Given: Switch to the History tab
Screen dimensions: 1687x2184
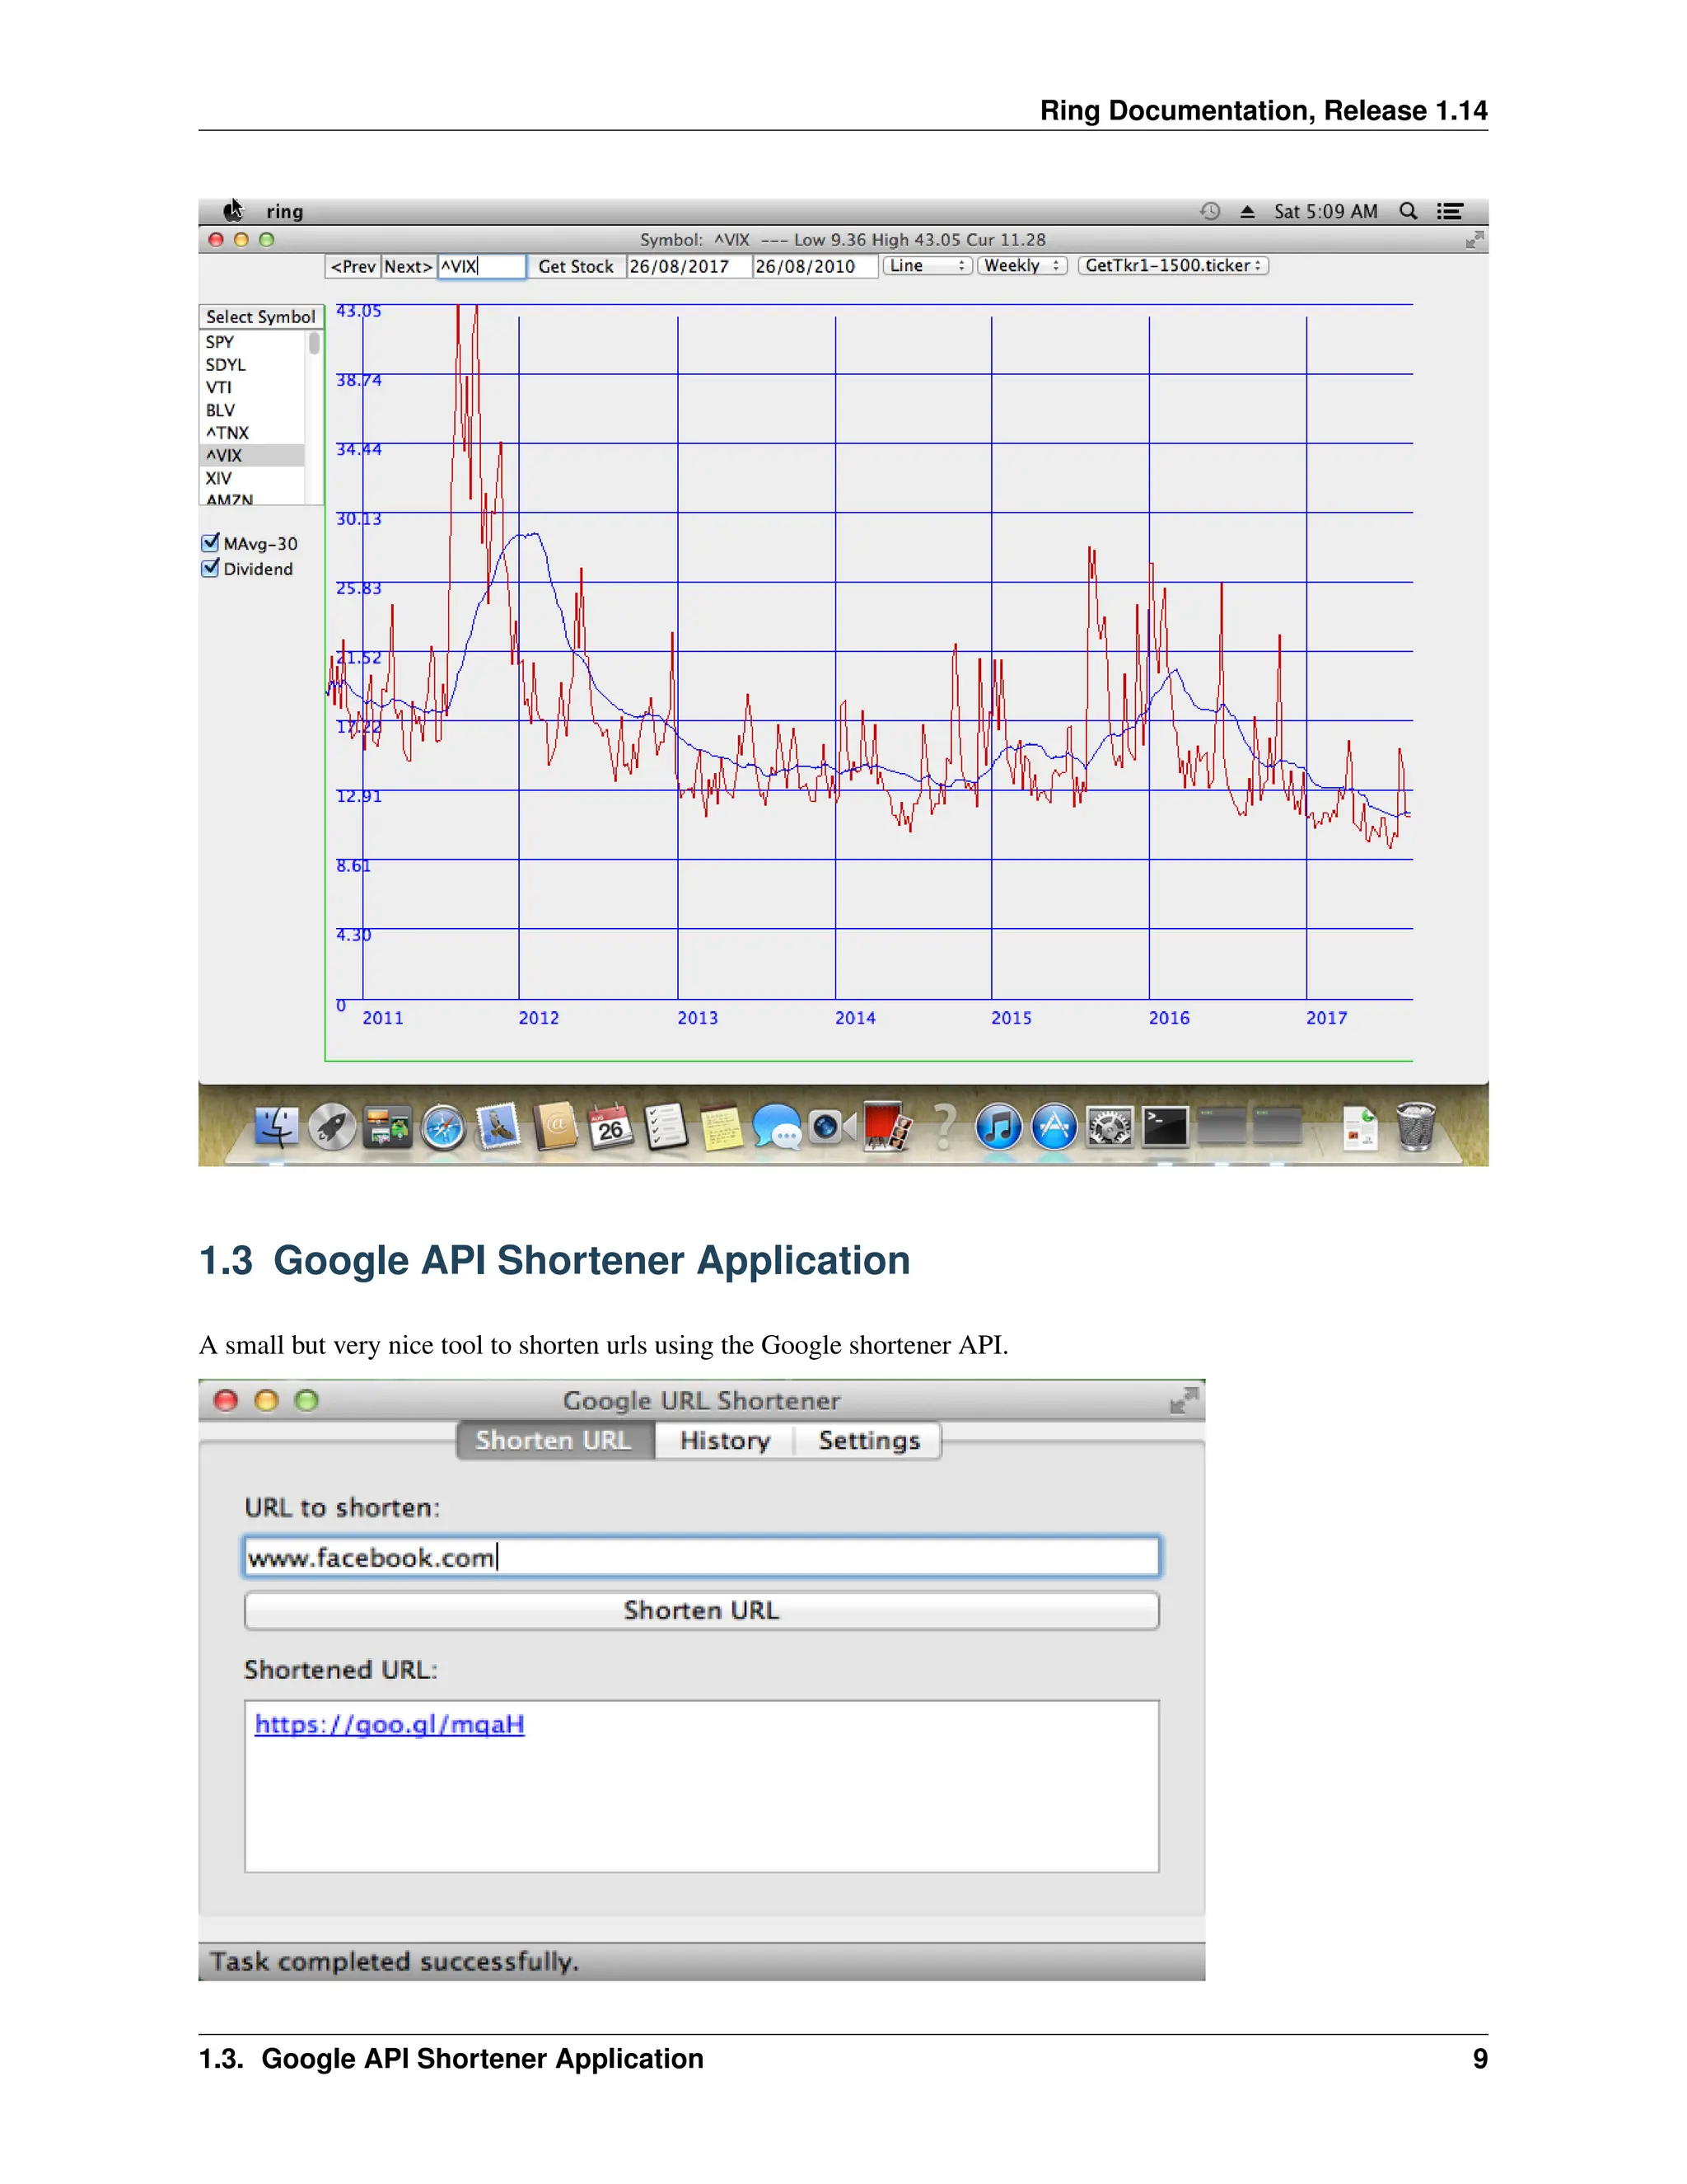Looking at the screenshot, I should click(x=725, y=1440).
